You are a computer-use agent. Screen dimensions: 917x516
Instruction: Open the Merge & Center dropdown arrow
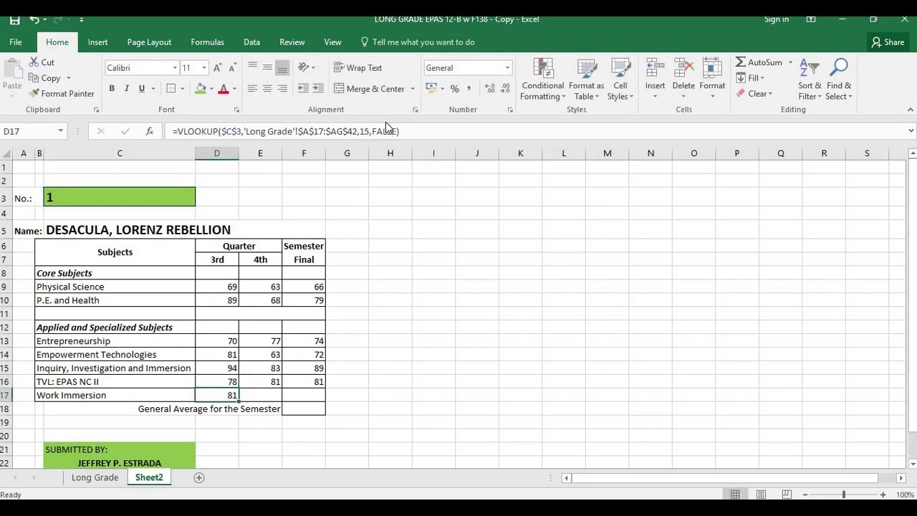point(413,89)
